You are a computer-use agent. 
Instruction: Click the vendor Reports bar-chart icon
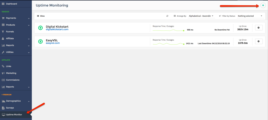point(3,45)
